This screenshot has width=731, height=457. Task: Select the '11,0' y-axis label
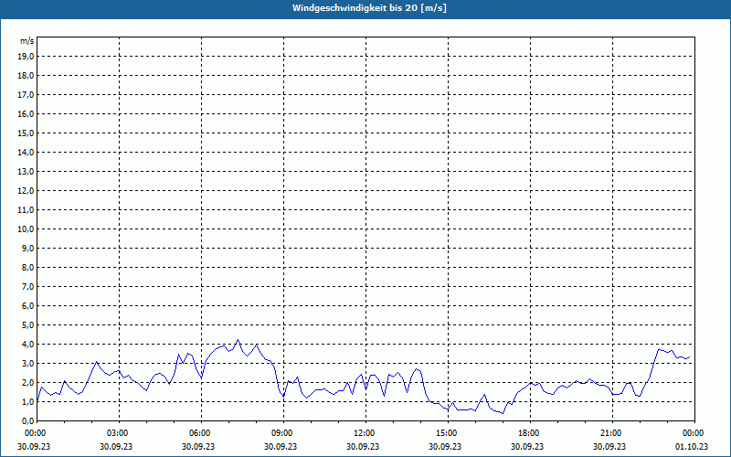click(x=26, y=210)
